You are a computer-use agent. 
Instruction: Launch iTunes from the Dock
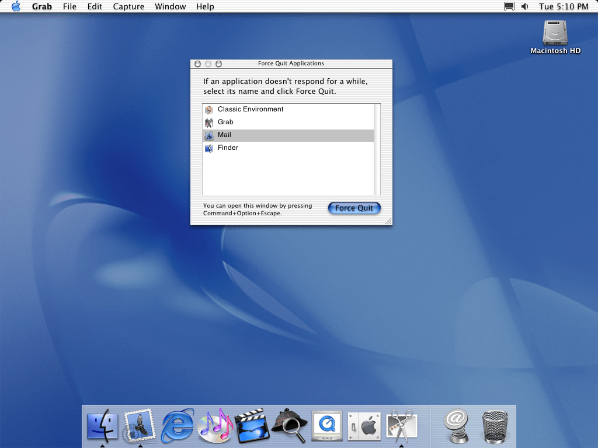pos(215,426)
